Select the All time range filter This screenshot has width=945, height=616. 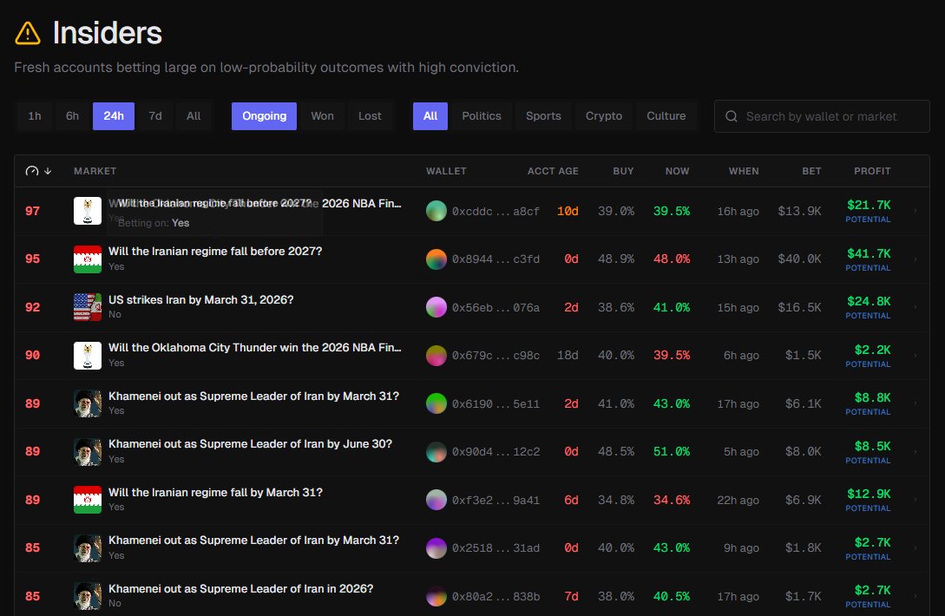194,116
